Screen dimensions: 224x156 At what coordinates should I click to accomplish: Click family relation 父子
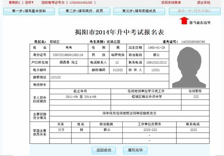[x=61, y=130]
